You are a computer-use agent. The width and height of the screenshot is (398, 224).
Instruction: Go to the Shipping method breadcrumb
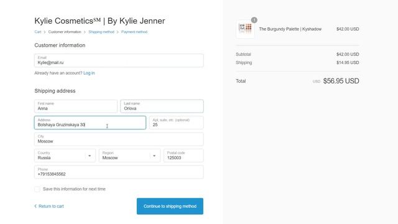click(x=101, y=32)
